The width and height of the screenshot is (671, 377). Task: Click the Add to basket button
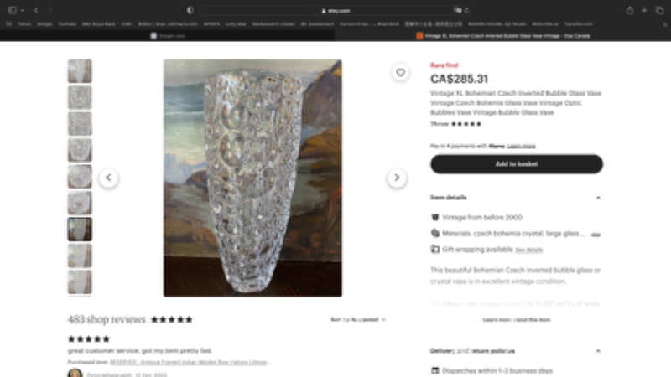[x=517, y=164]
